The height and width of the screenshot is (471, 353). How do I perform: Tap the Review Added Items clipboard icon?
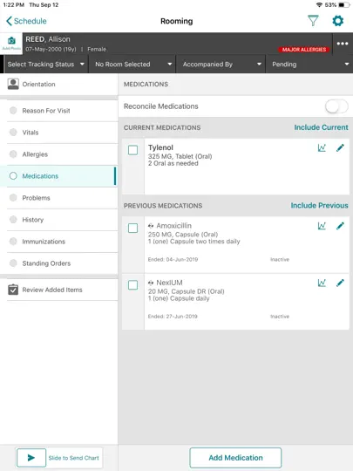tap(13, 290)
